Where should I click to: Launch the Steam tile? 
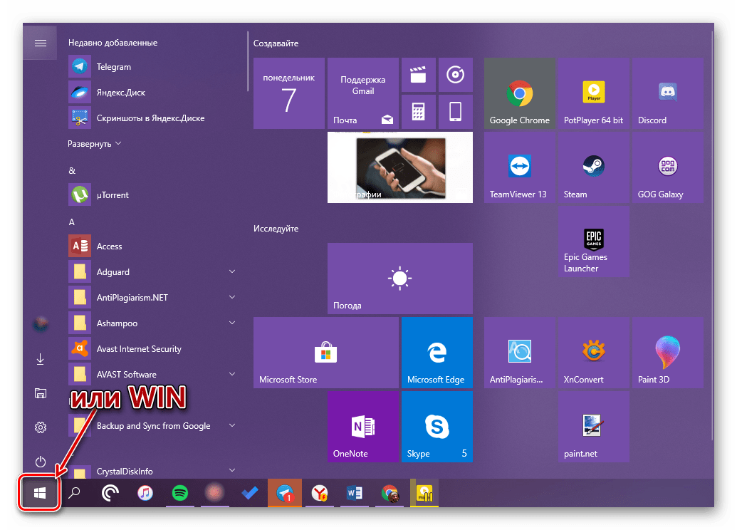pos(594,167)
